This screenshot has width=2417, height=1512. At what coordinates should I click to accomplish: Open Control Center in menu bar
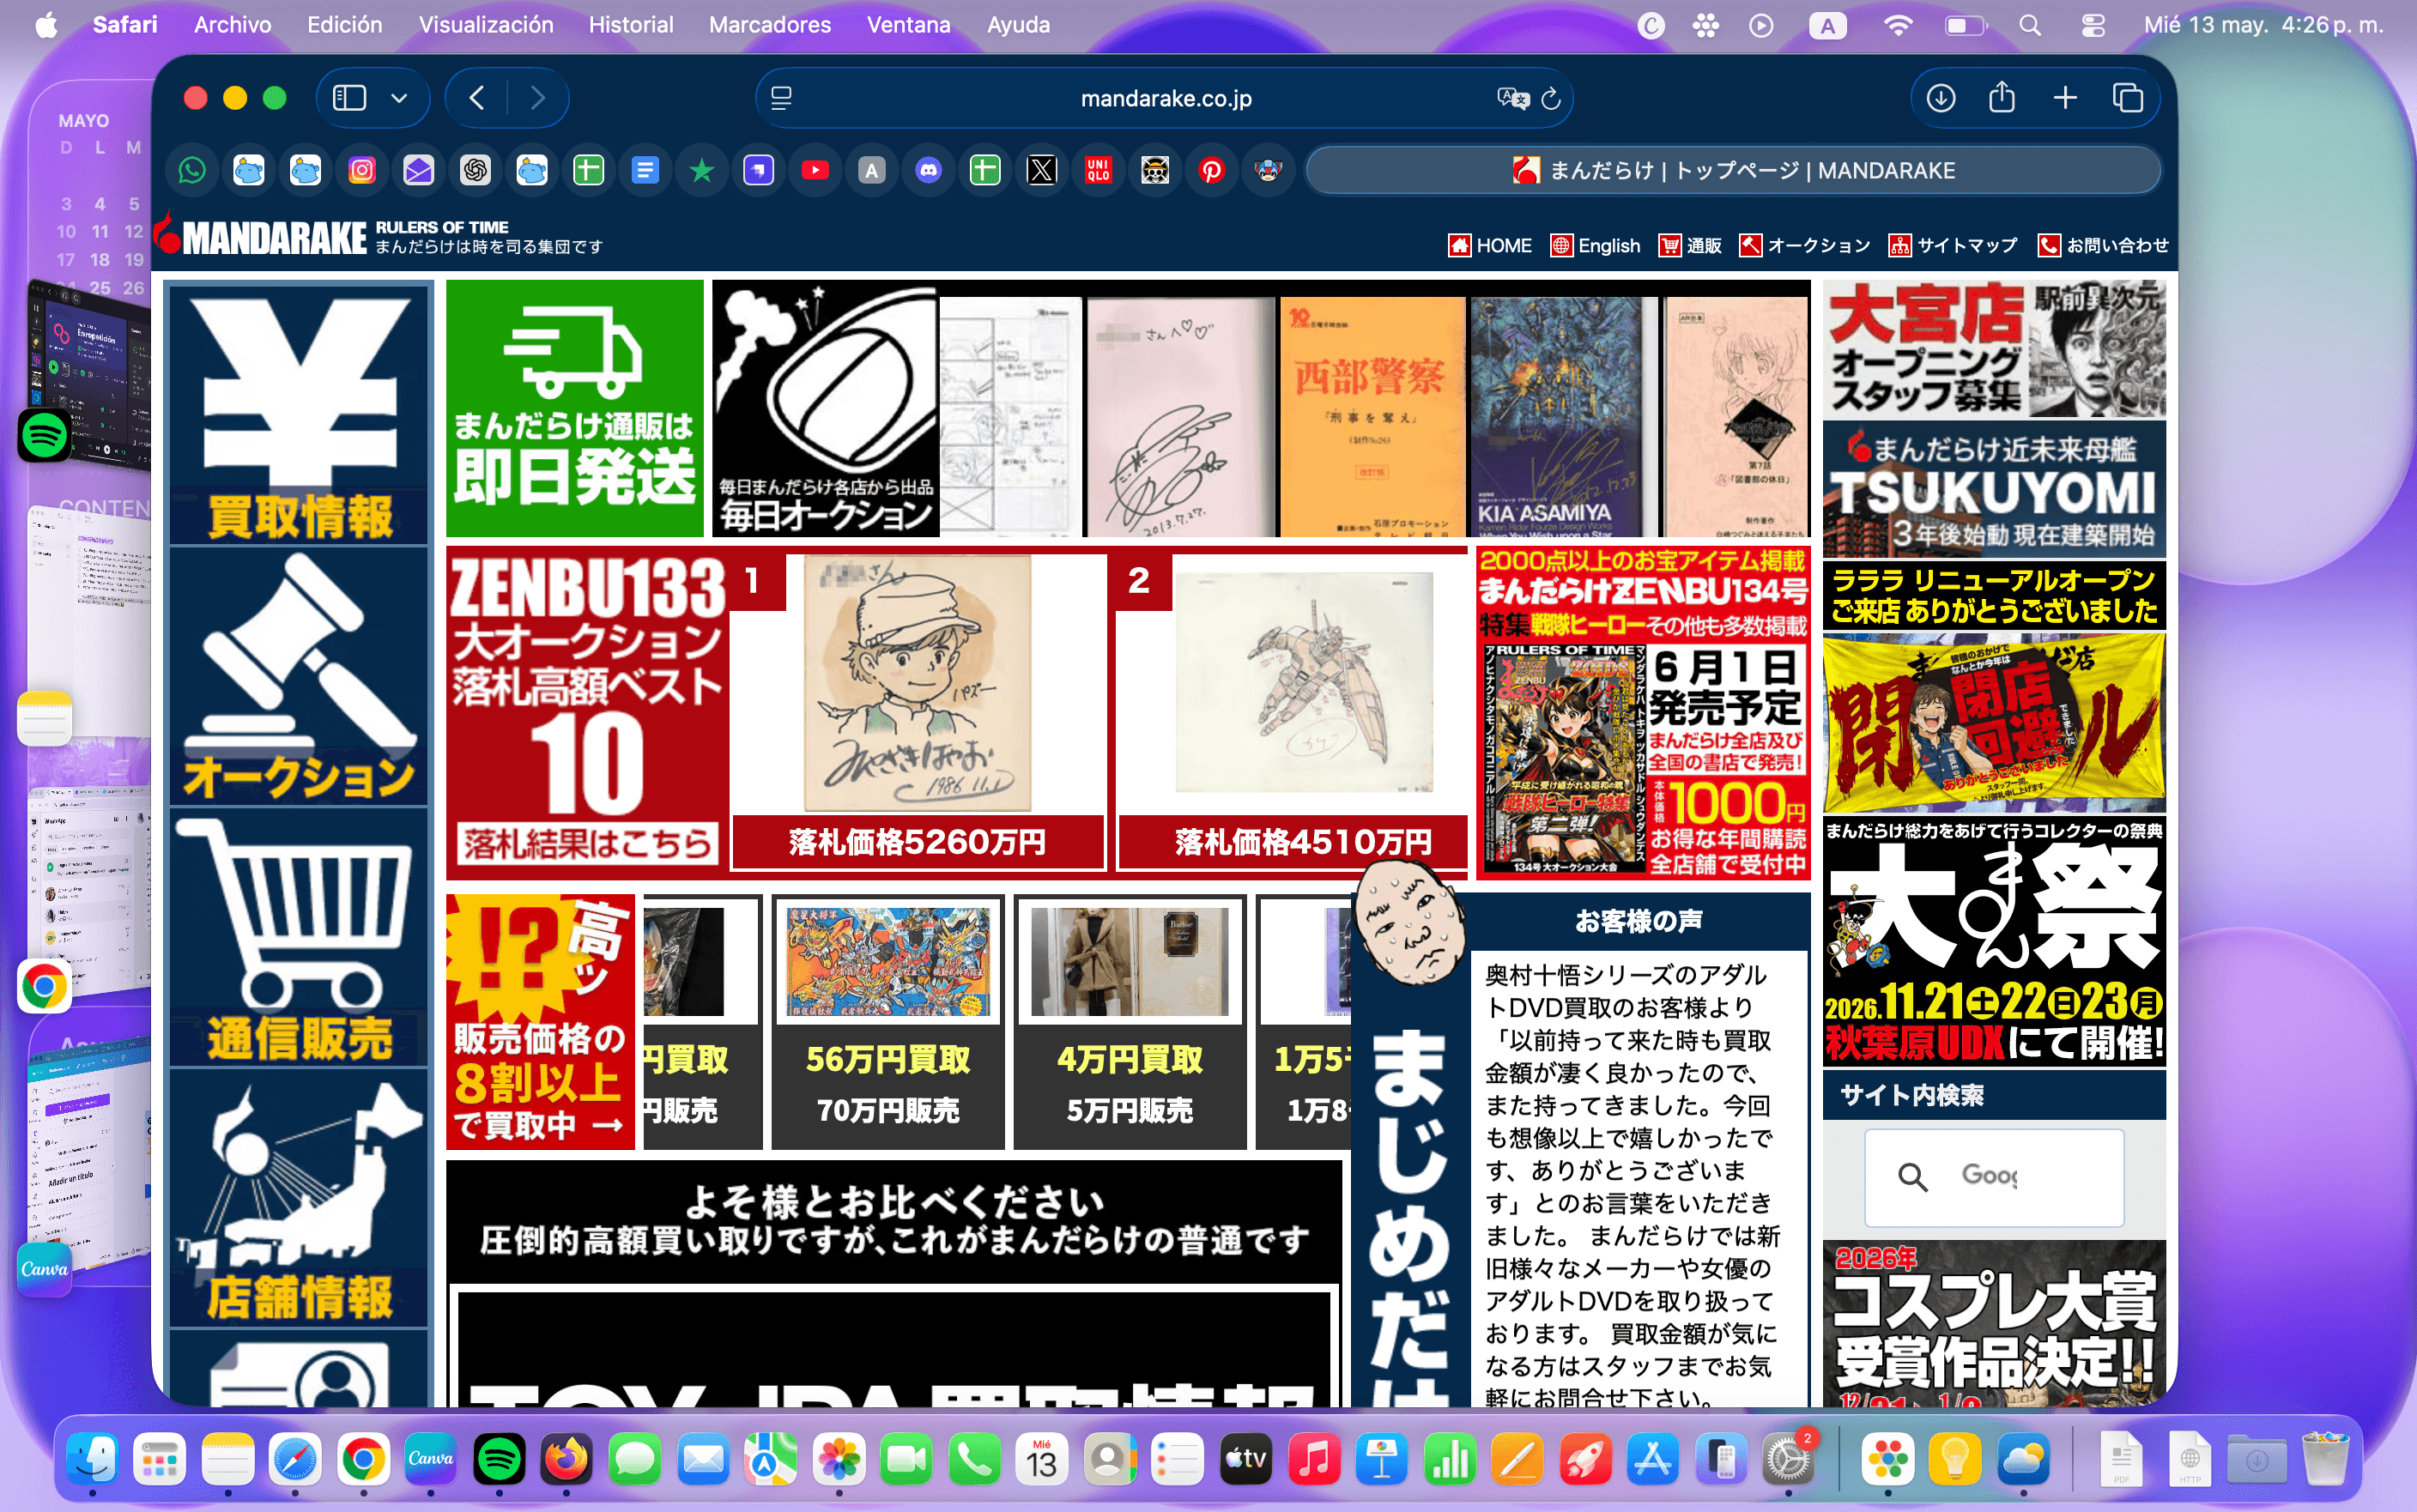[x=2093, y=25]
